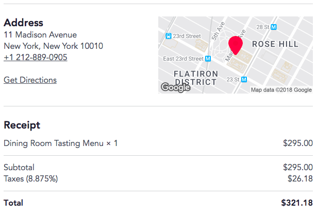
Task: Click the 23 St subway M icon
Action: [244, 80]
